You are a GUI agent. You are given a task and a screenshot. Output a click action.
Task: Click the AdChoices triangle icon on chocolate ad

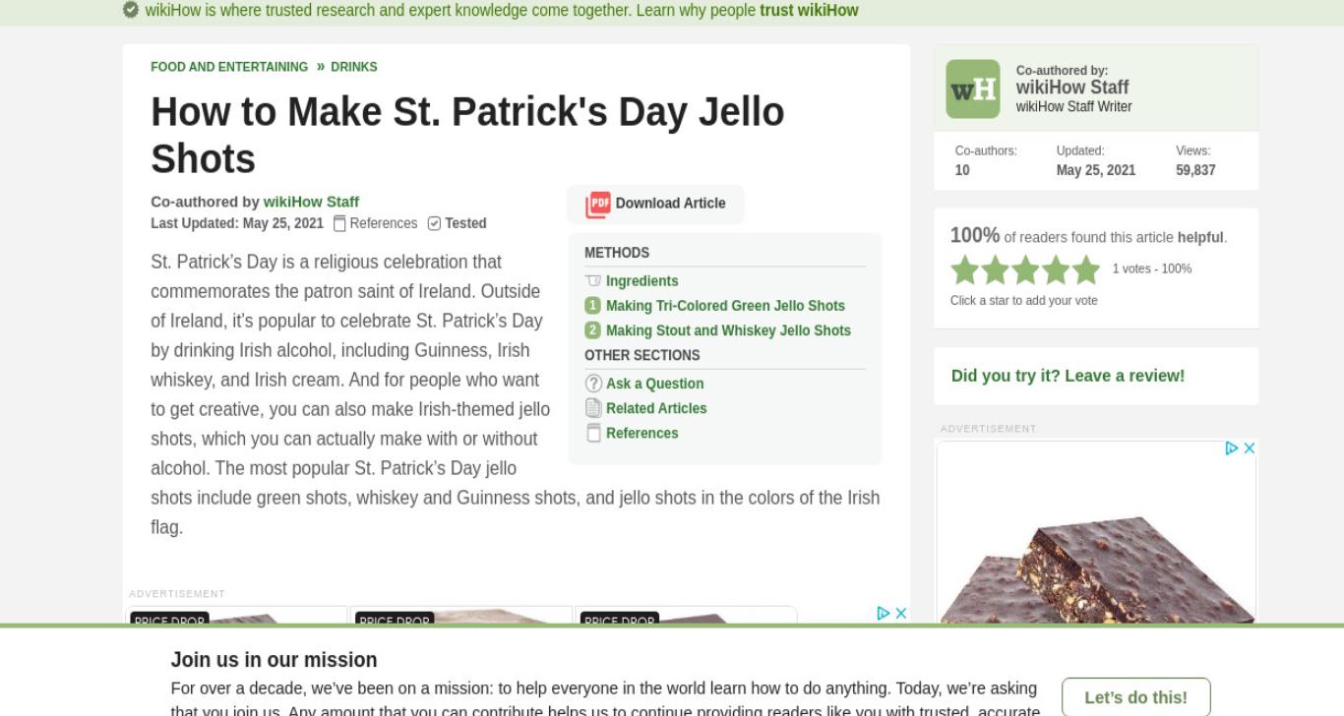[x=1231, y=448]
